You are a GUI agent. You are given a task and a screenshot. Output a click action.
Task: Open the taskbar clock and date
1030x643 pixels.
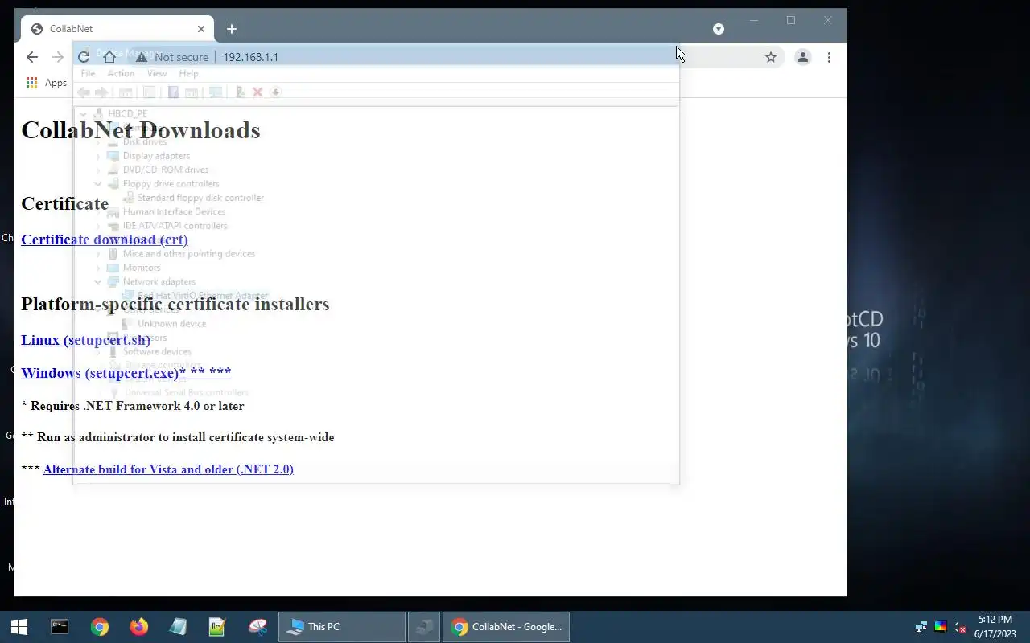995,627
